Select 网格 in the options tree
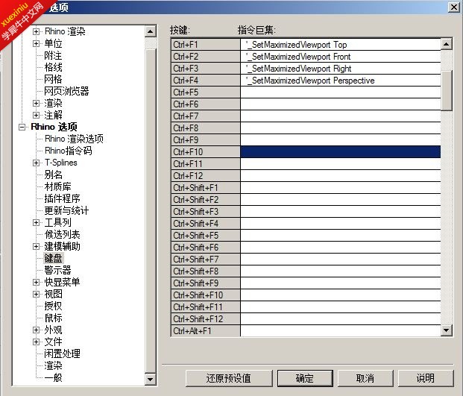463x396 pixels. [x=53, y=79]
